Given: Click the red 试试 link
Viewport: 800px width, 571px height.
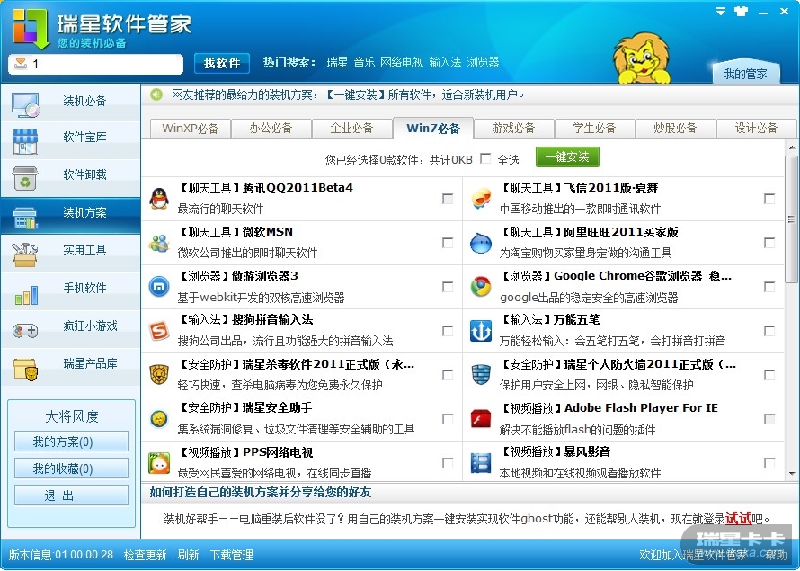Looking at the screenshot, I should pyautogui.click(x=739, y=519).
